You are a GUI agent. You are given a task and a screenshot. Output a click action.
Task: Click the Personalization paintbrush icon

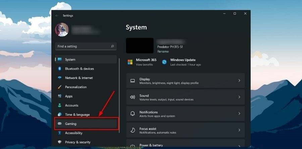(60, 87)
